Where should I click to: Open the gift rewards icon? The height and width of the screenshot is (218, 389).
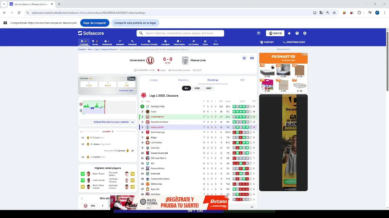[259, 33]
